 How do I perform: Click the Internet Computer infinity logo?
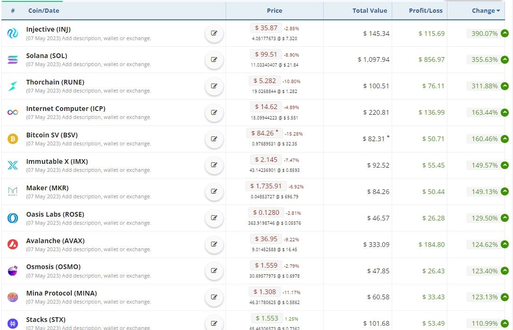pos(13,112)
